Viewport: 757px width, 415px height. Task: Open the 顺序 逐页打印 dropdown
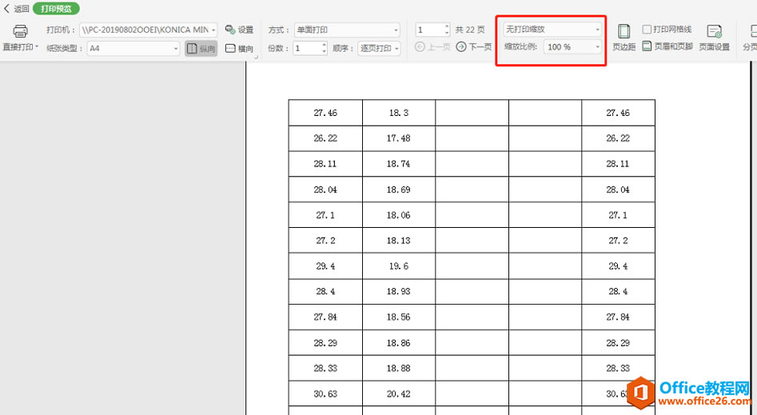pos(379,48)
